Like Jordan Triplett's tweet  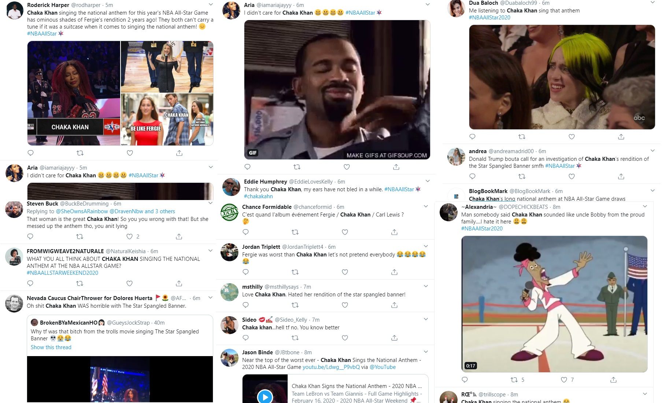coord(345,272)
